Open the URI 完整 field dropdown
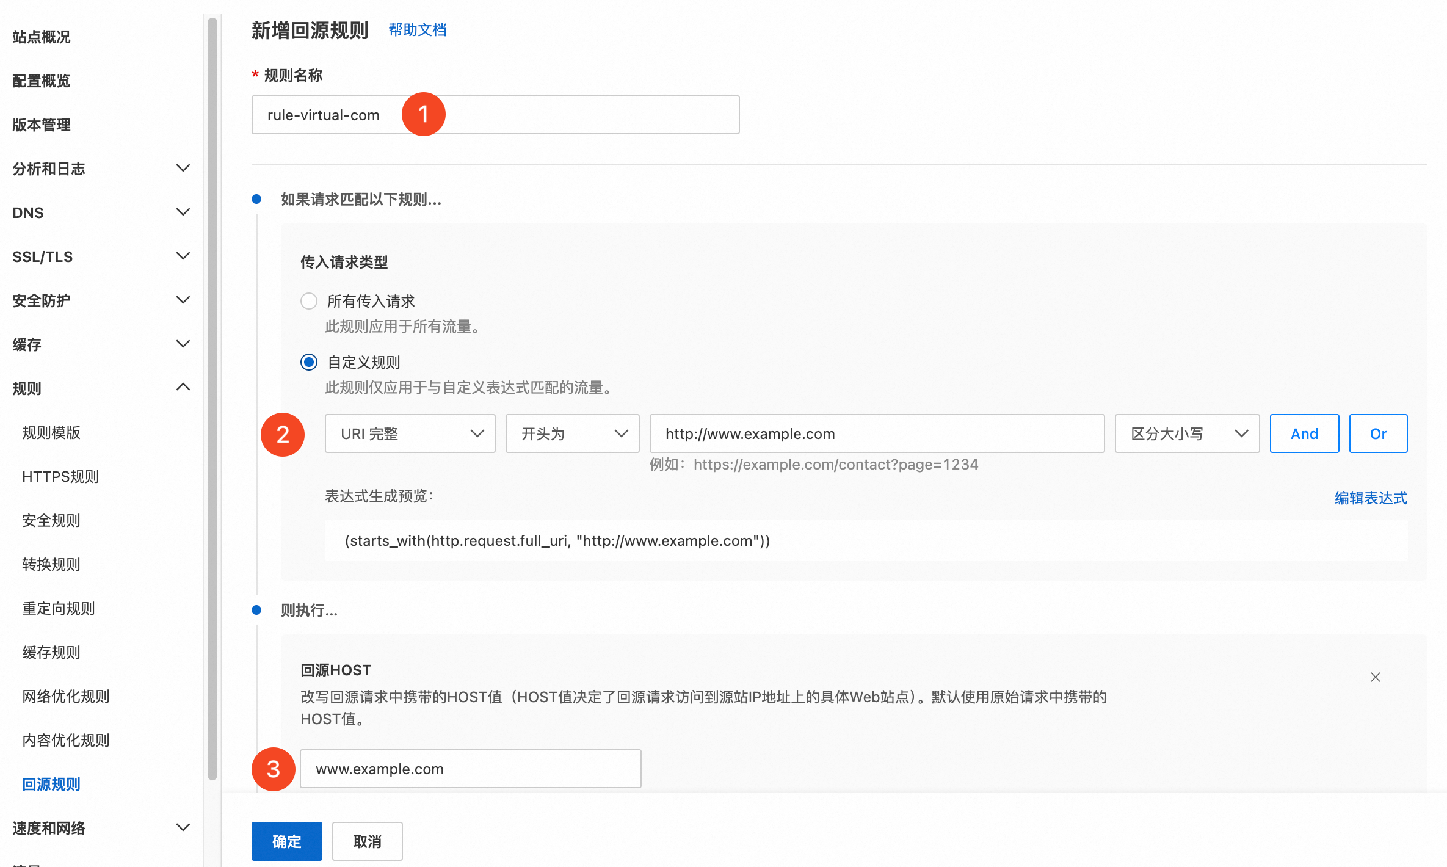This screenshot has height=867, width=1447. (410, 433)
